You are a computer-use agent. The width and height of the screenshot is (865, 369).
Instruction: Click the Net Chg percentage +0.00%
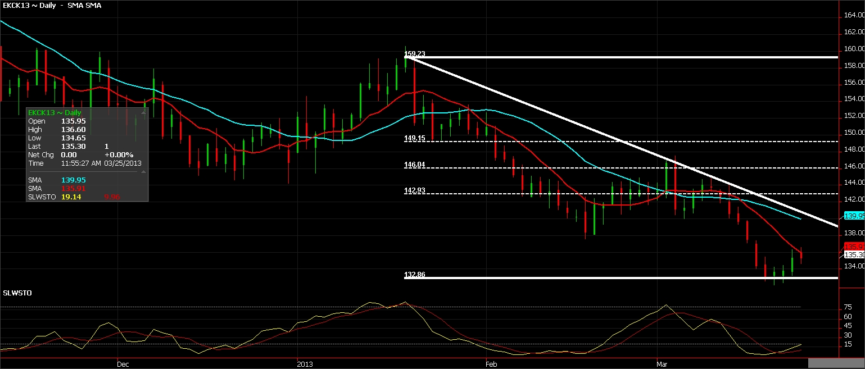[x=119, y=155]
